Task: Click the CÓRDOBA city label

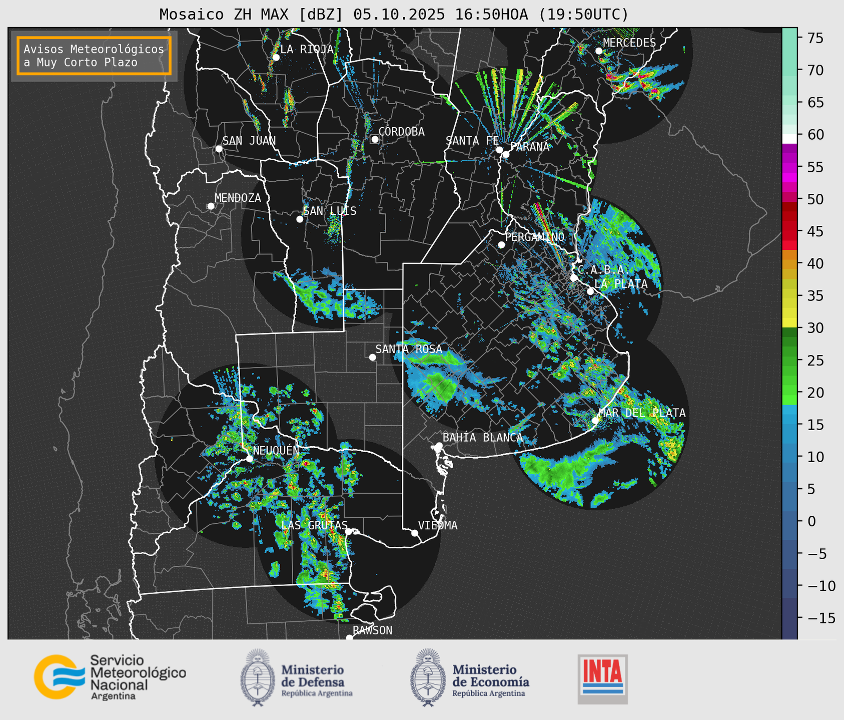Action: coord(402,132)
